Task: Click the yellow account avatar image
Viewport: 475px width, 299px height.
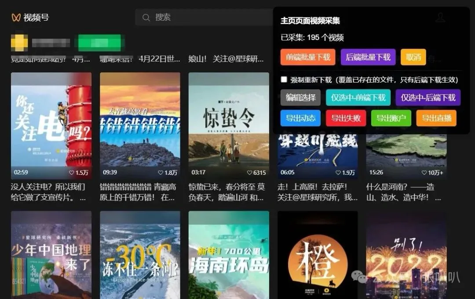Action: [x=19, y=43]
